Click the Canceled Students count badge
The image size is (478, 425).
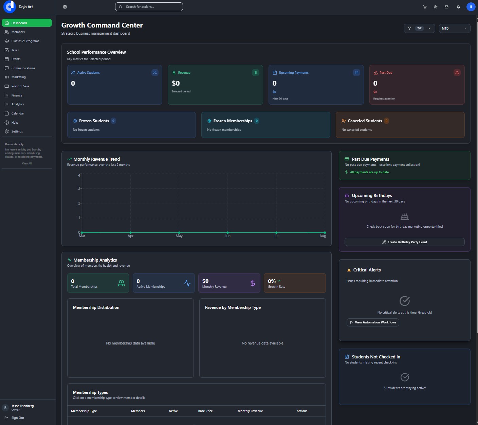tap(386, 121)
